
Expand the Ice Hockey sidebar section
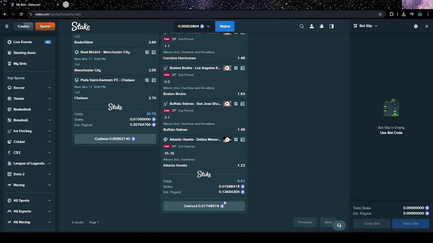coord(49,131)
